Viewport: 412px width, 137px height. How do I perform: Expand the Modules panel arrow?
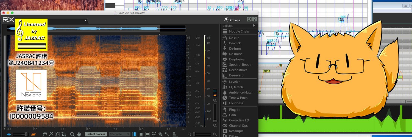pyautogui.click(x=254, y=25)
